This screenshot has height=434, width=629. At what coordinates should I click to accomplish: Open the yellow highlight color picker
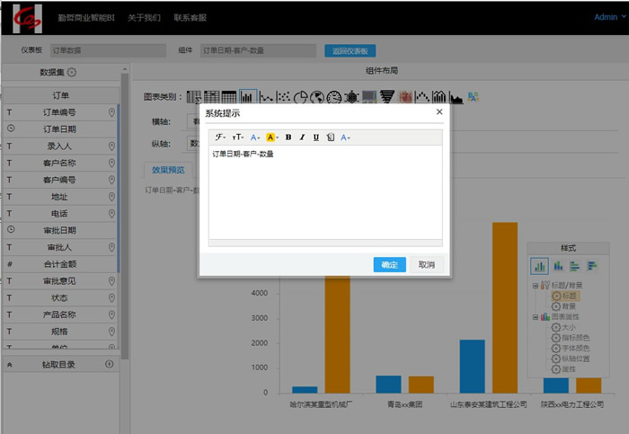(272, 137)
